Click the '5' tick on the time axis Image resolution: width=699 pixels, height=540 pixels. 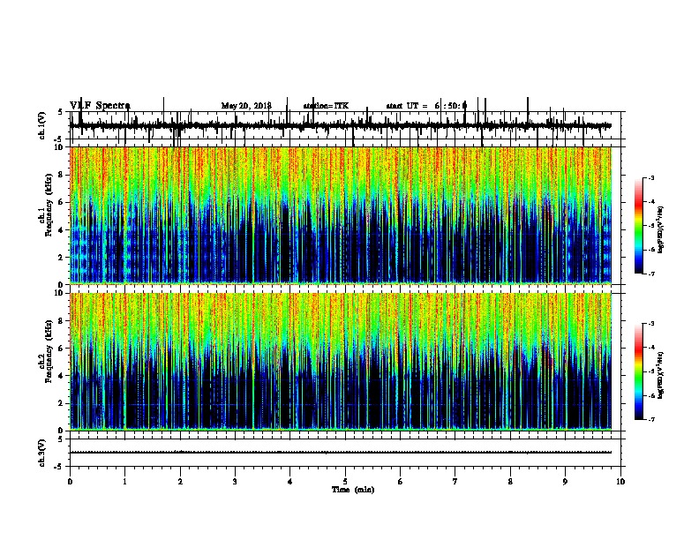(x=345, y=482)
